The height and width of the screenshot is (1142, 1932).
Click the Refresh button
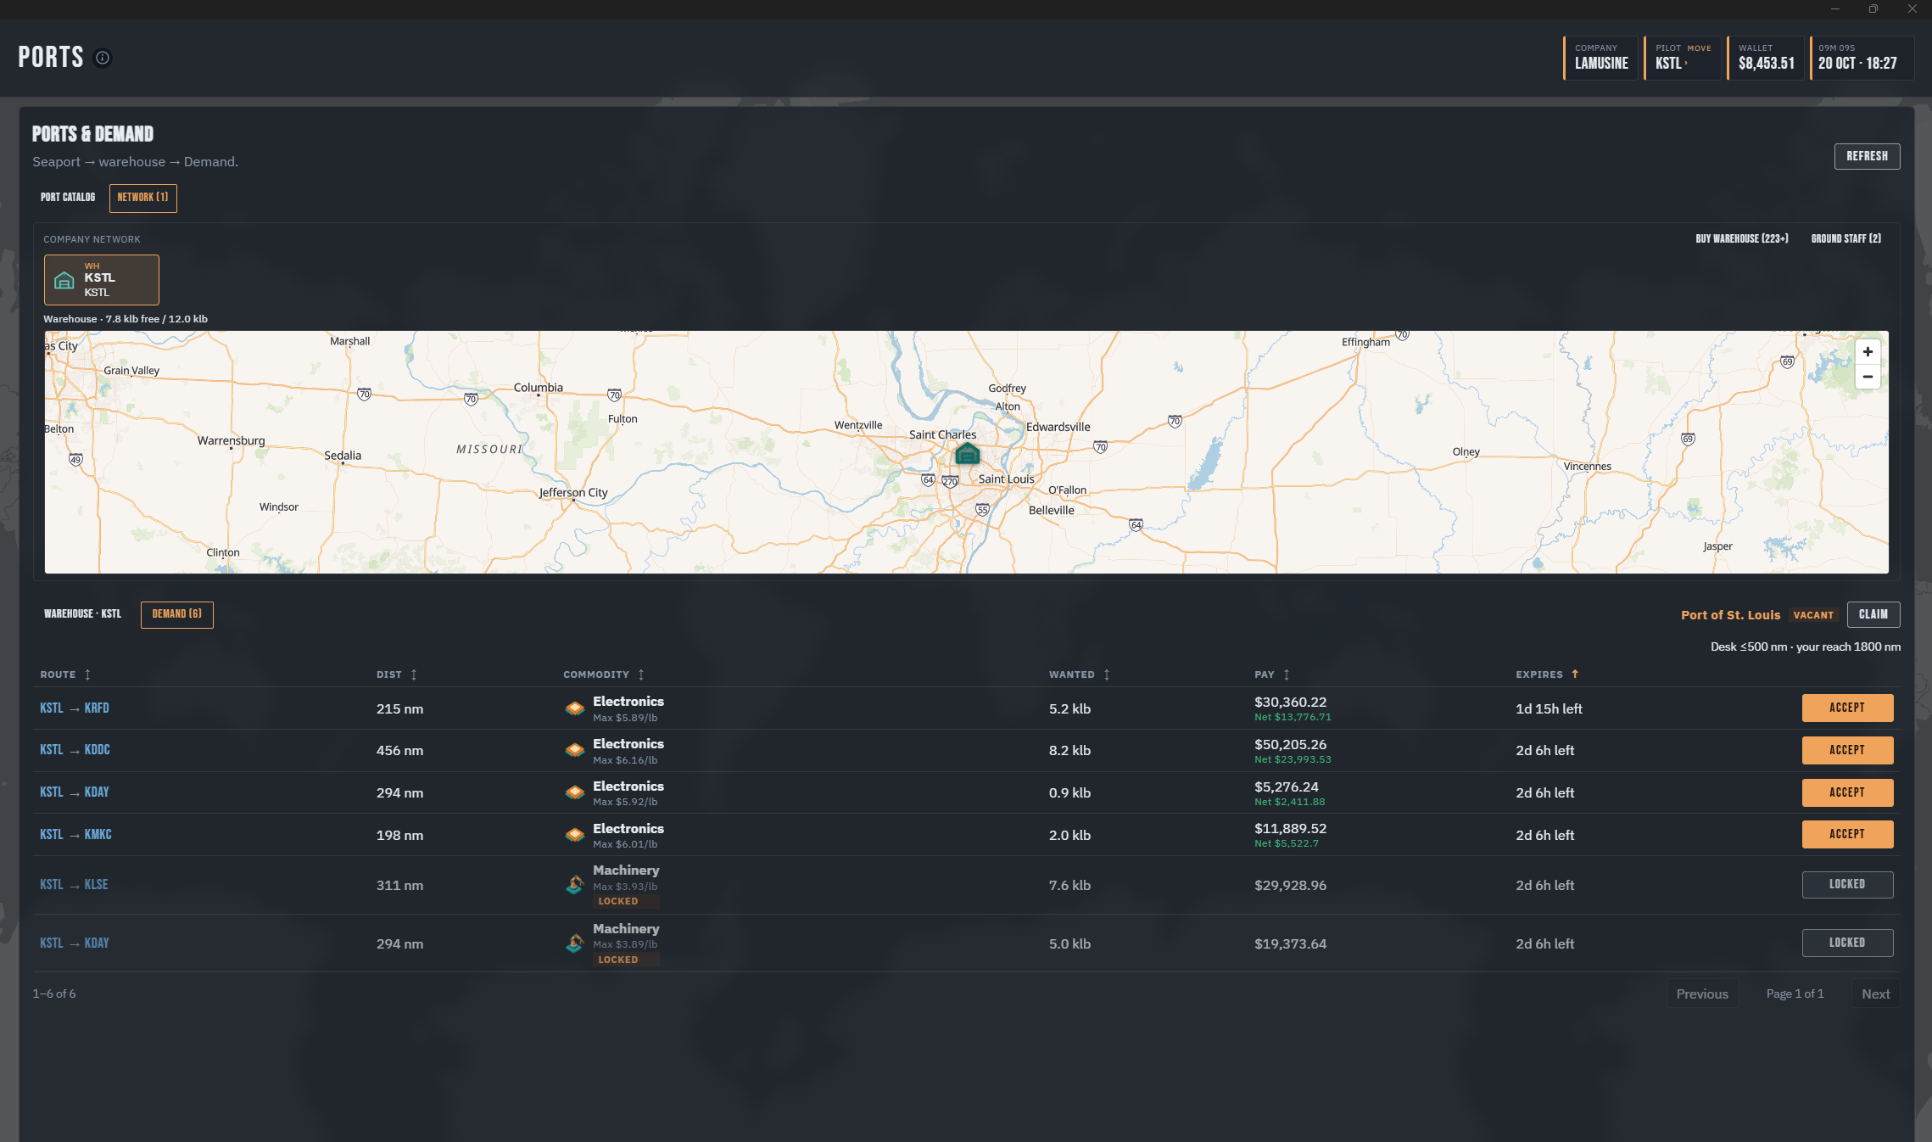click(x=1867, y=156)
